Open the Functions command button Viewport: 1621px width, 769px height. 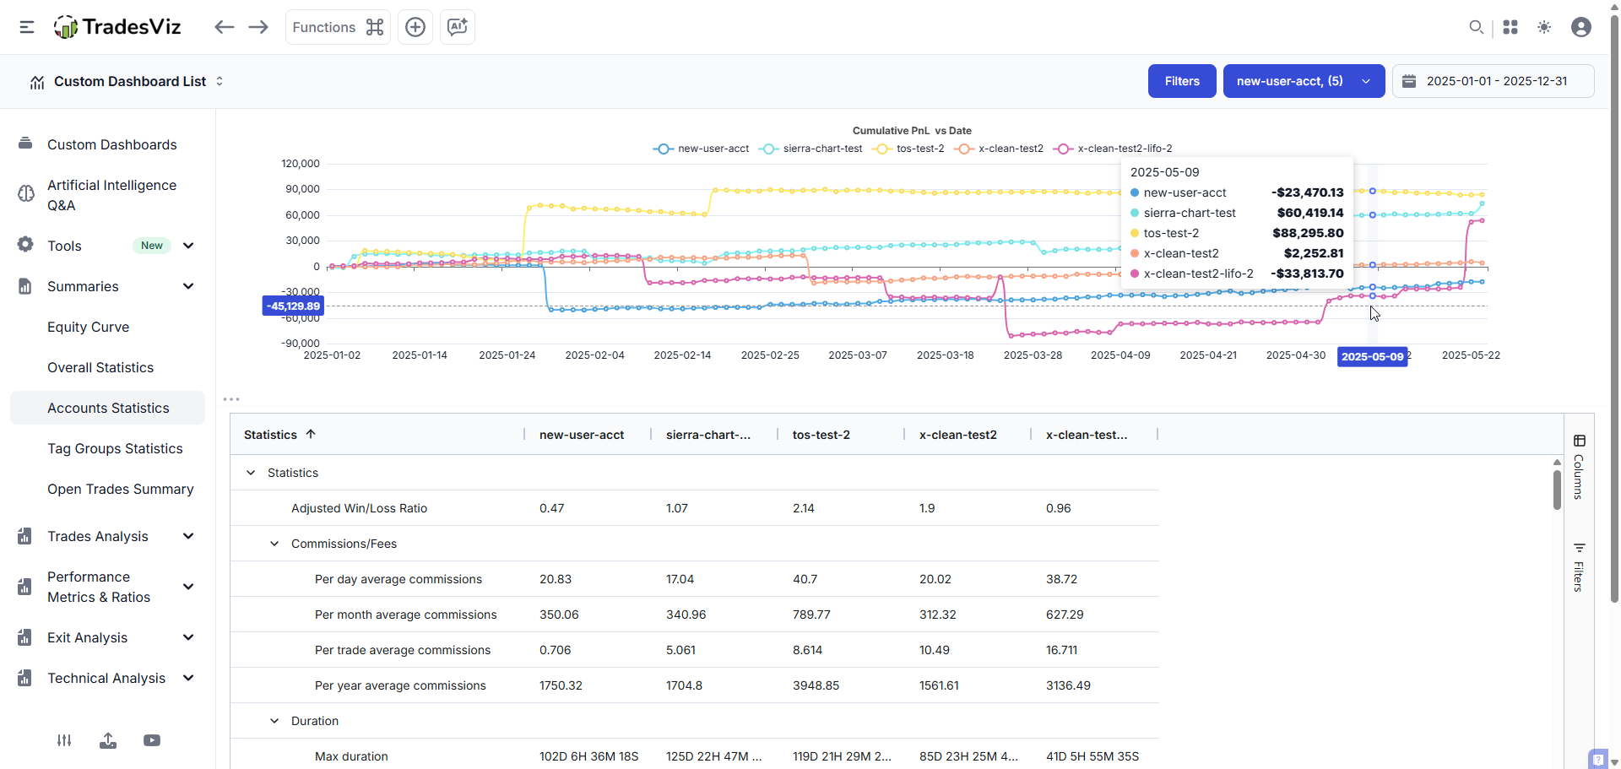[x=338, y=27]
